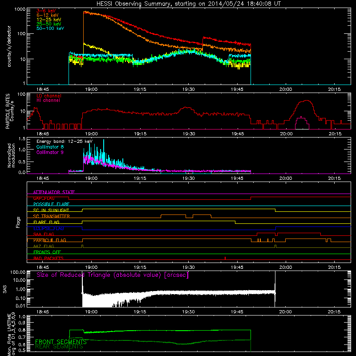The image size is (356, 356).
Task: Click the SC_TRANSMITTER flag label
Action: click(x=51, y=216)
